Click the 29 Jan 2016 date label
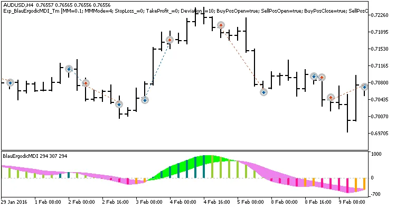Screen dimensions: 396x208 (x=14, y=202)
